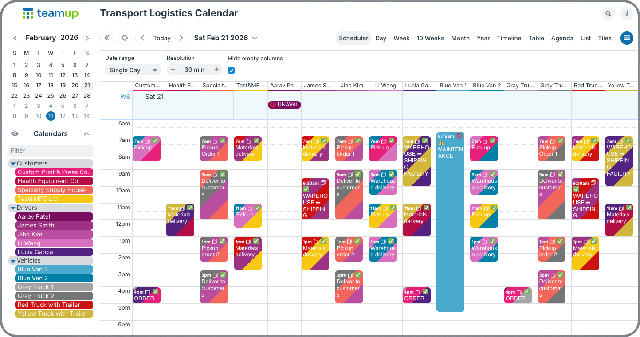Switch to the Timeline view
The height and width of the screenshot is (337, 640).
coord(509,38)
